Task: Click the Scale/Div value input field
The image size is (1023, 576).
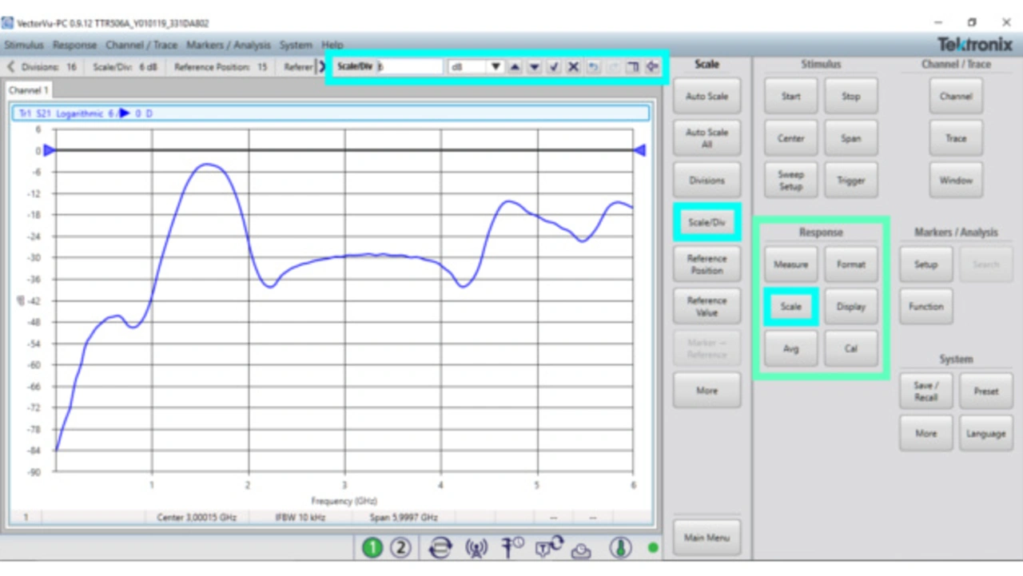Action: coord(410,67)
